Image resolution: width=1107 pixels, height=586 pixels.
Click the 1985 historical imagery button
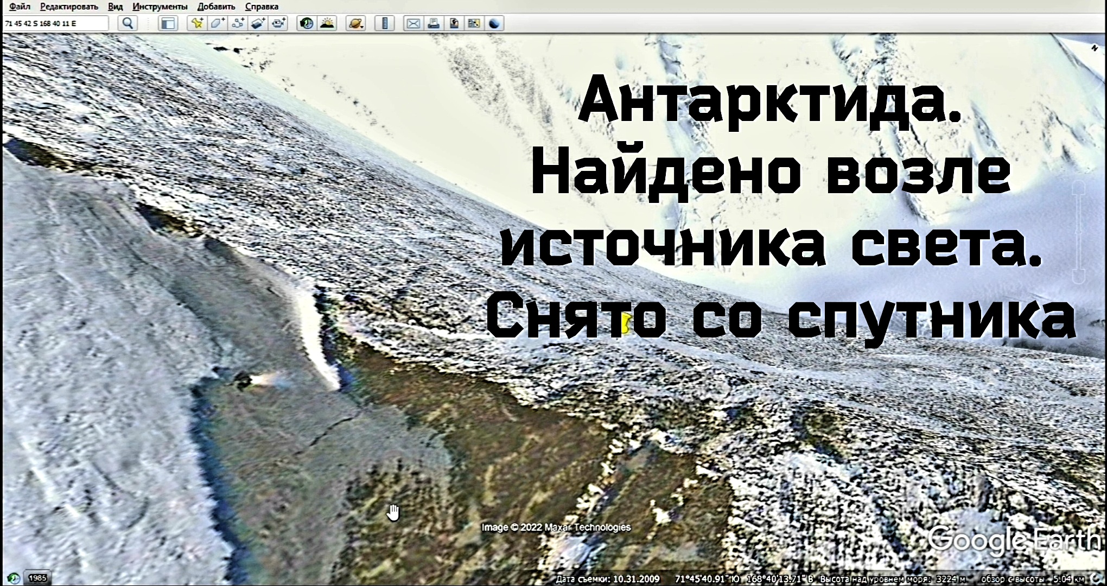(x=37, y=578)
